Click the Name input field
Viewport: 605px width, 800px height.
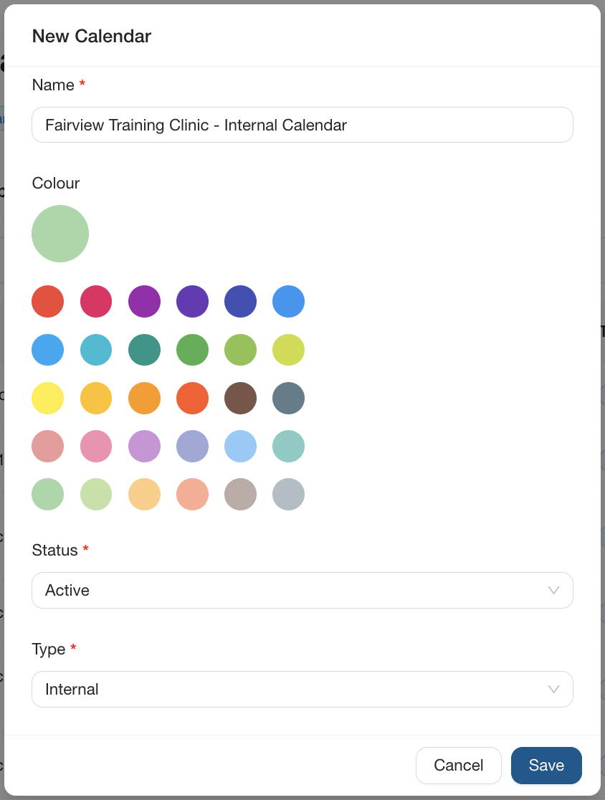pos(302,125)
